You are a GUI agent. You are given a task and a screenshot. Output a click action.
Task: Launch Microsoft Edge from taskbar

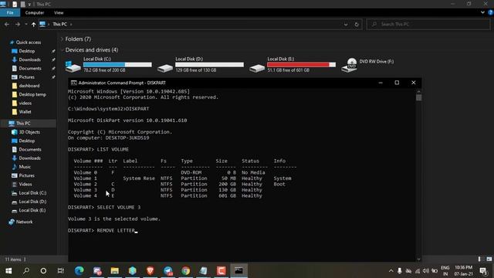tap(79, 270)
